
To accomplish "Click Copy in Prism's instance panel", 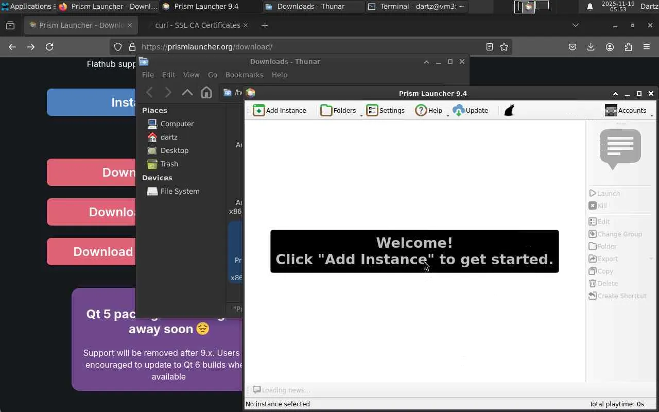I will [x=601, y=271].
